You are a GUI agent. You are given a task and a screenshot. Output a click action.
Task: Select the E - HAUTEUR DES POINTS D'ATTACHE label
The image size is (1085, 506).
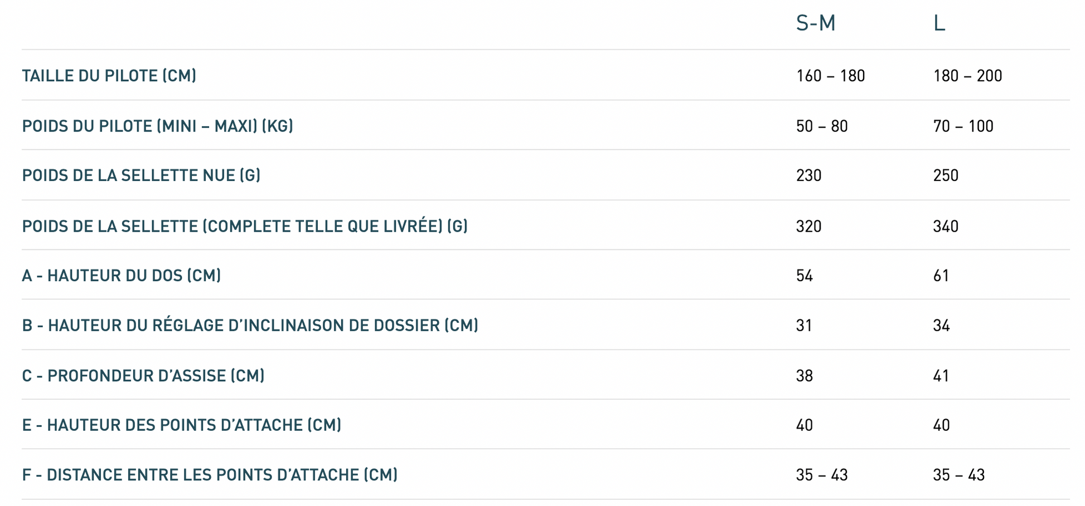[182, 425]
